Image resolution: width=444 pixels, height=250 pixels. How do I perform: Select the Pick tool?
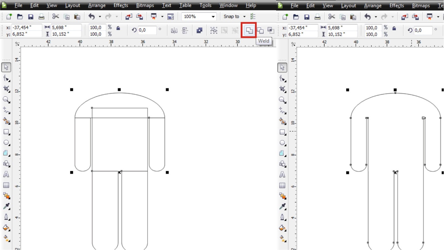[x=6, y=67]
